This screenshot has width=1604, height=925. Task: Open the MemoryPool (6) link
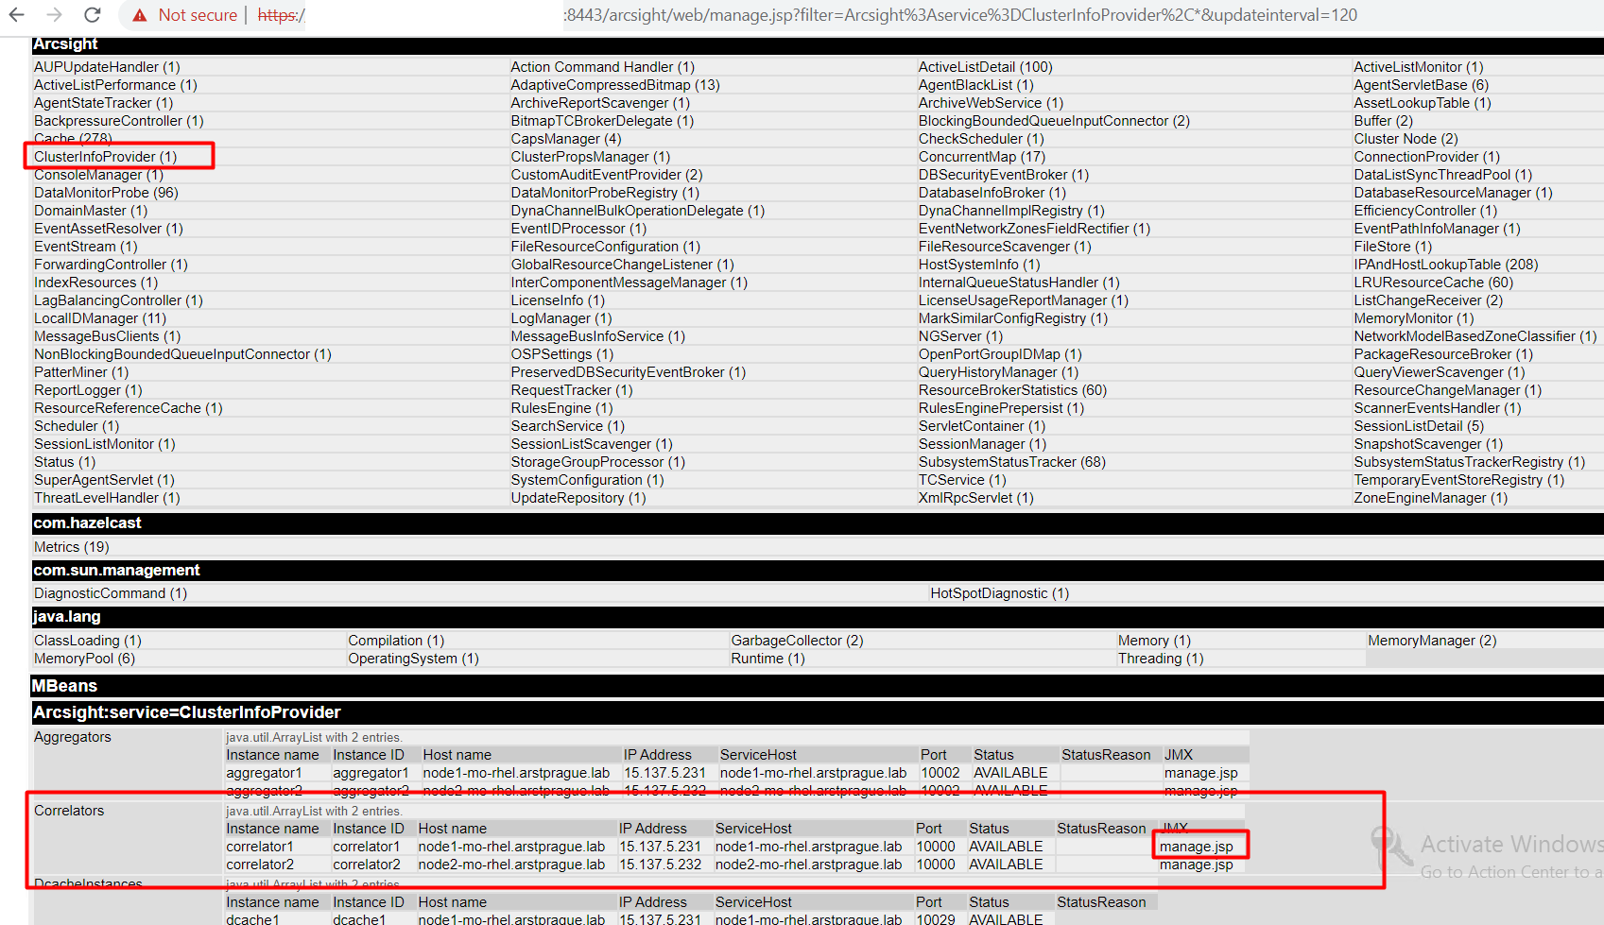(x=84, y=659)
